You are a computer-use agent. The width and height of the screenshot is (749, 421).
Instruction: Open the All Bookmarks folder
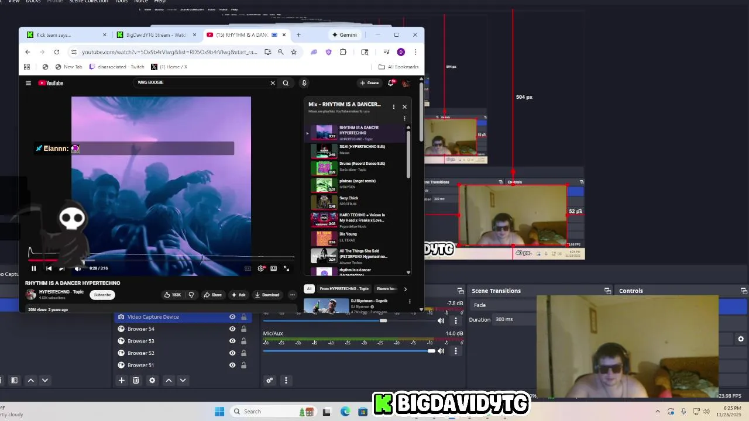[398, 67]
